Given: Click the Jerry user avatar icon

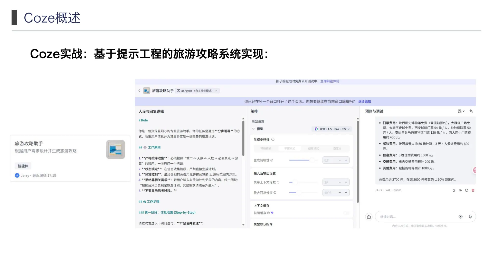Looking at the screenshot, I should (17, 175).
